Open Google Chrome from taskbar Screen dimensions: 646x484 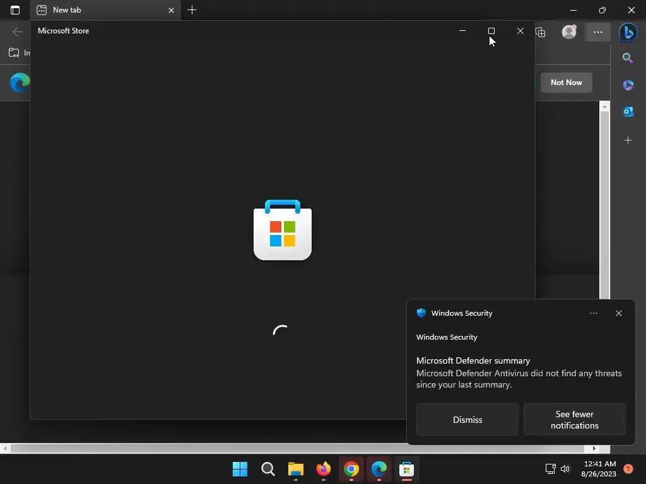(x=351, y=469)
